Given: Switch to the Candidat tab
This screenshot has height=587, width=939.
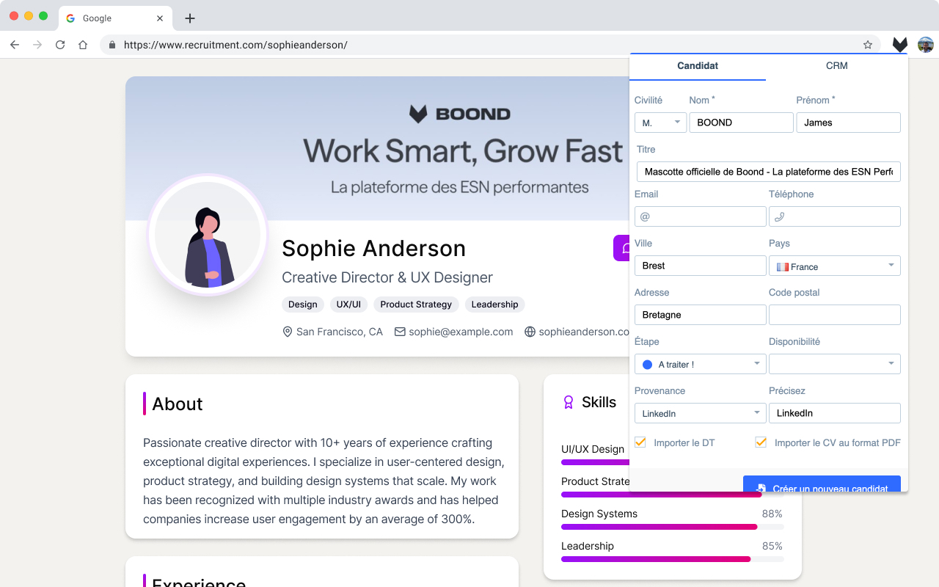Looking at the screenshot, I should click(698, 66).
